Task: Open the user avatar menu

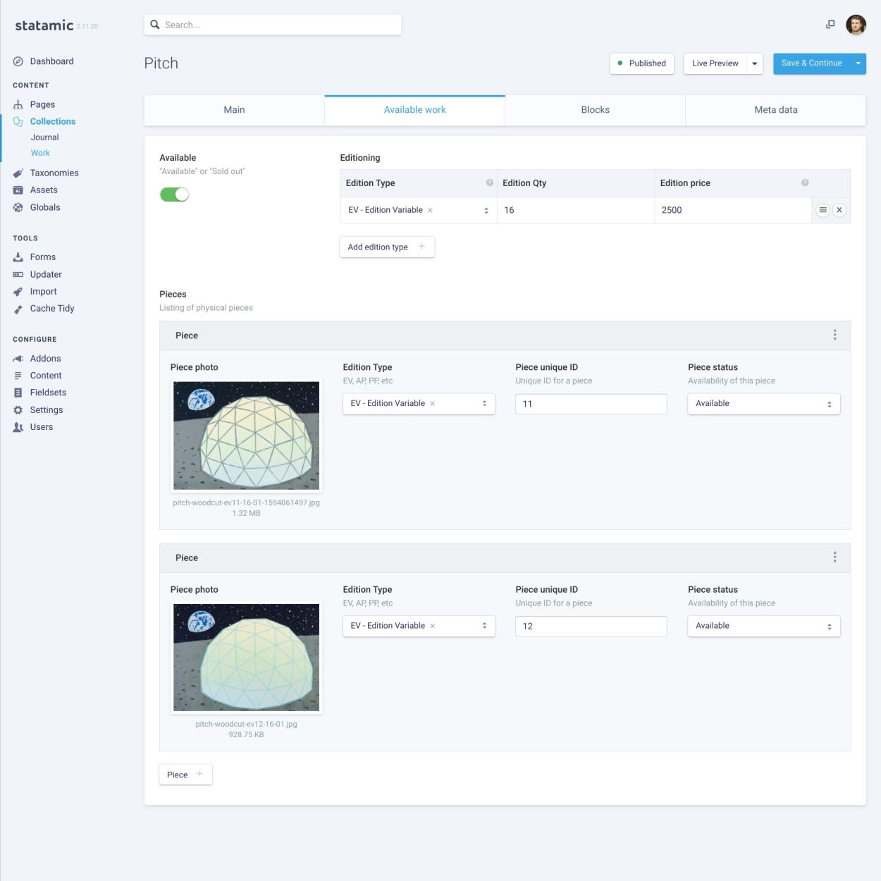Action: pos(856,25)
